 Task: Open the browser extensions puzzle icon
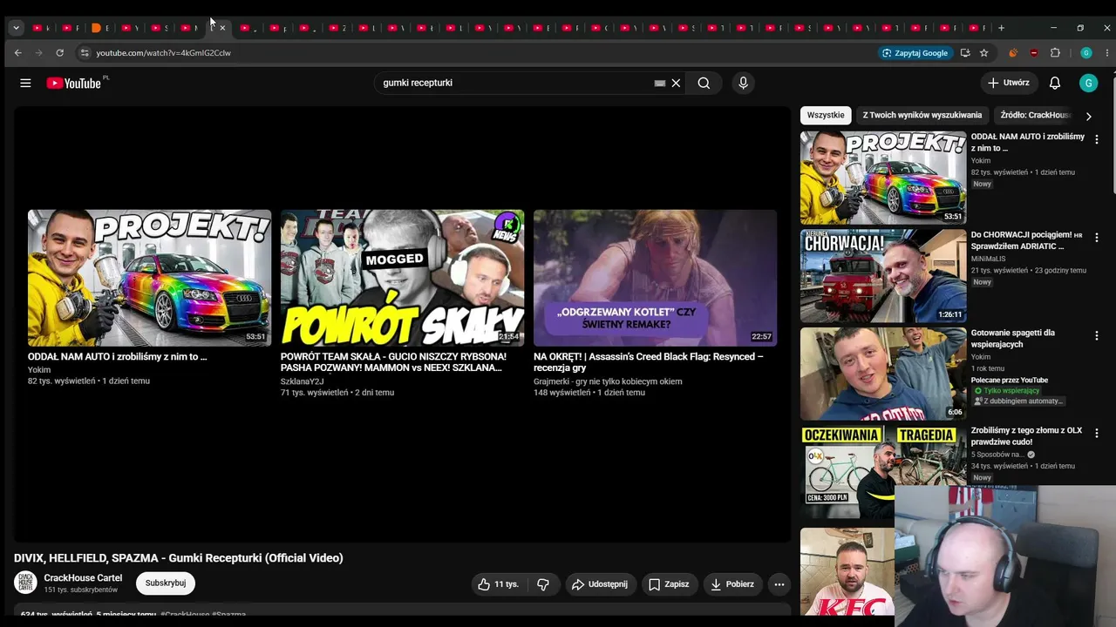(x=1055, y=53)
